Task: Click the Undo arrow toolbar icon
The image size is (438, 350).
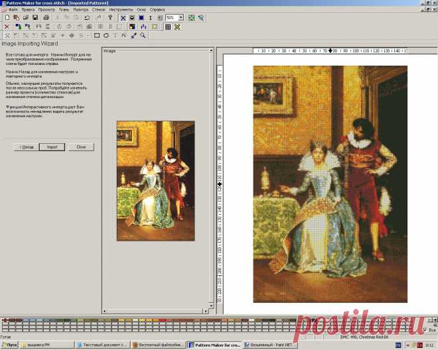Action: click(87, 18)
